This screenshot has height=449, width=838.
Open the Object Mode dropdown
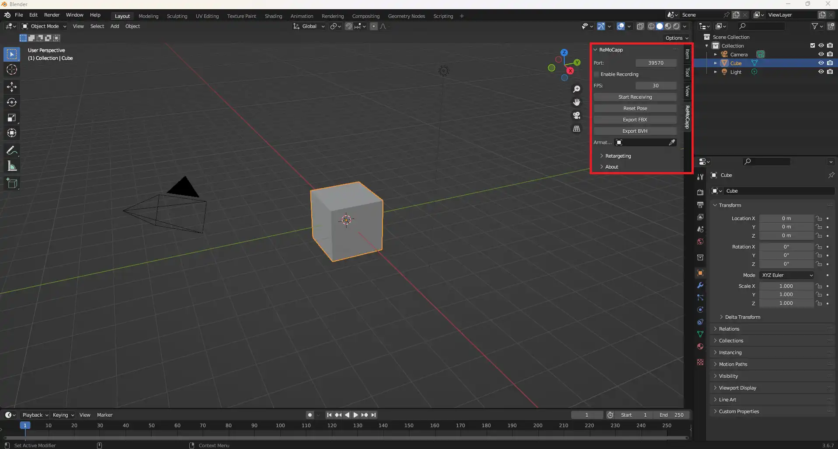pyautogui.click(x=44, y=26)
